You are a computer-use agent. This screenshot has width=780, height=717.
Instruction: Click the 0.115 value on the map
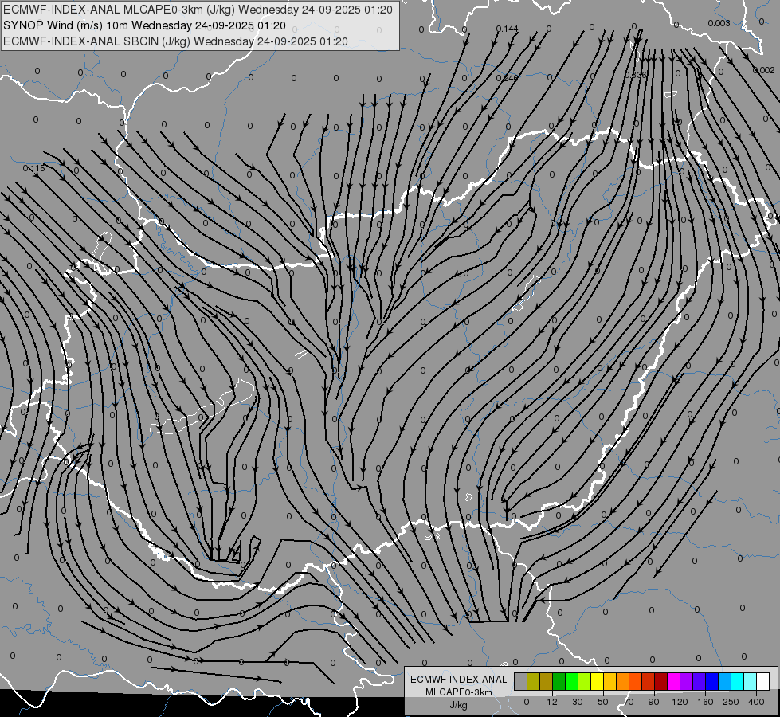pos(33,168)
